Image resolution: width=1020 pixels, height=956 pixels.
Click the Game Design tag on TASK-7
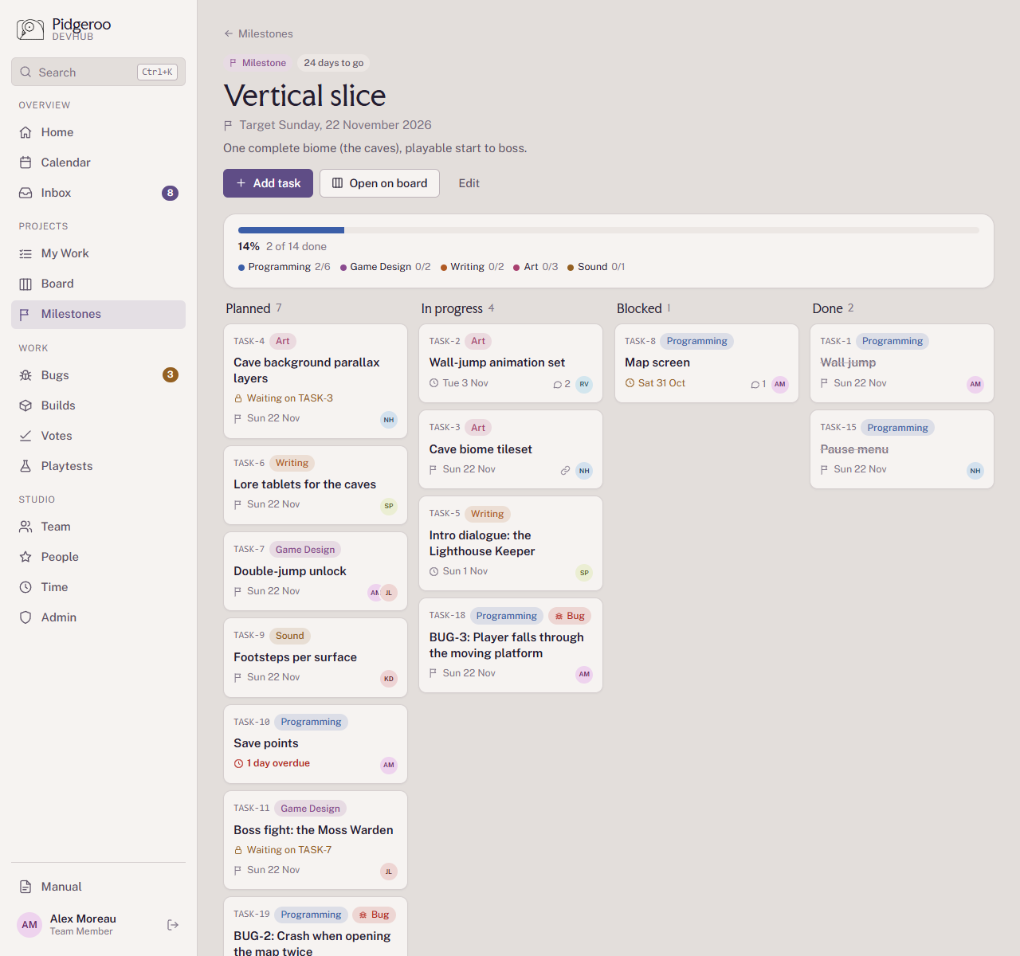305,550
